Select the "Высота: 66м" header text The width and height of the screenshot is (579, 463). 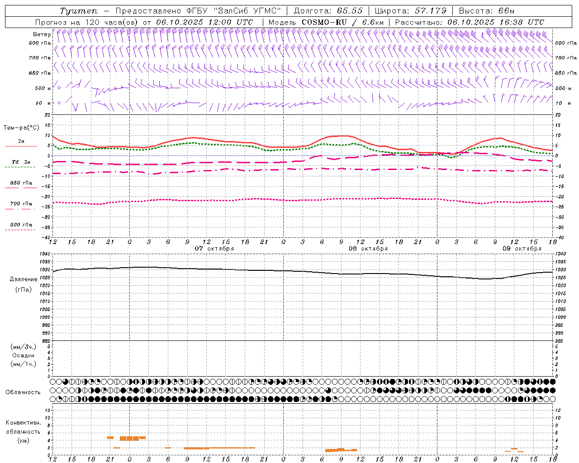(486, 11)
